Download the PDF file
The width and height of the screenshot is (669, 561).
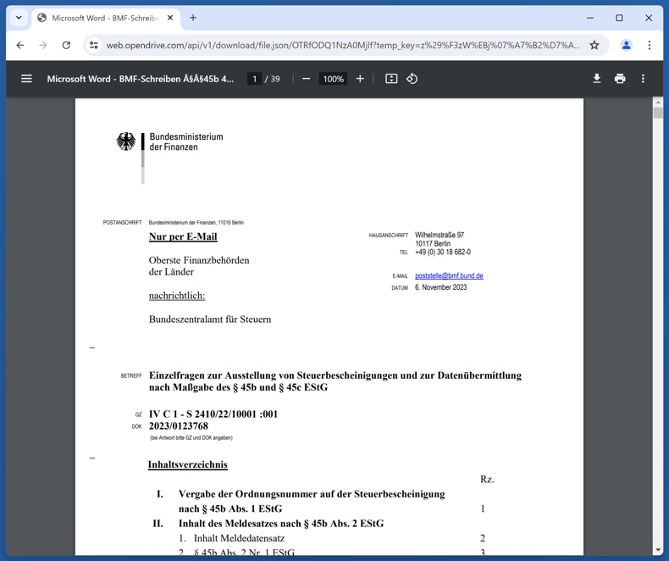pos(596,79)
